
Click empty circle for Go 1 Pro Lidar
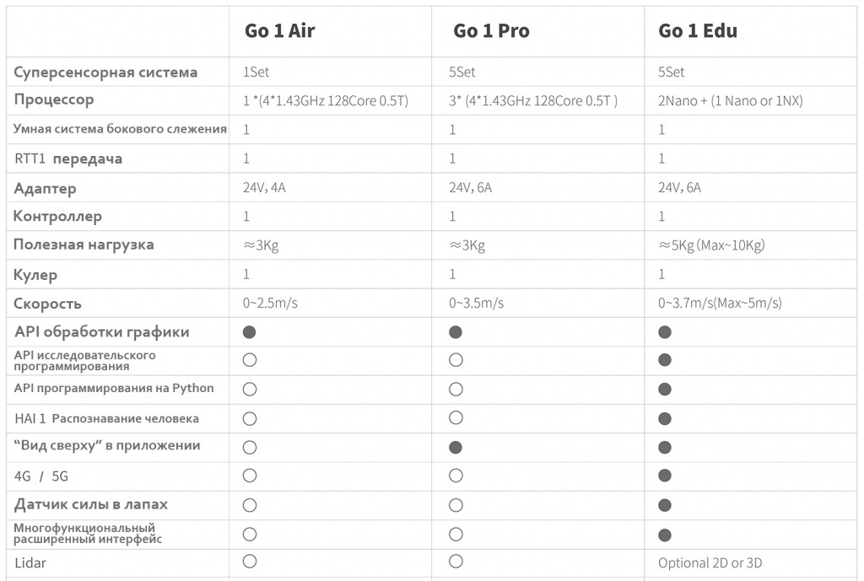(456, 561)
